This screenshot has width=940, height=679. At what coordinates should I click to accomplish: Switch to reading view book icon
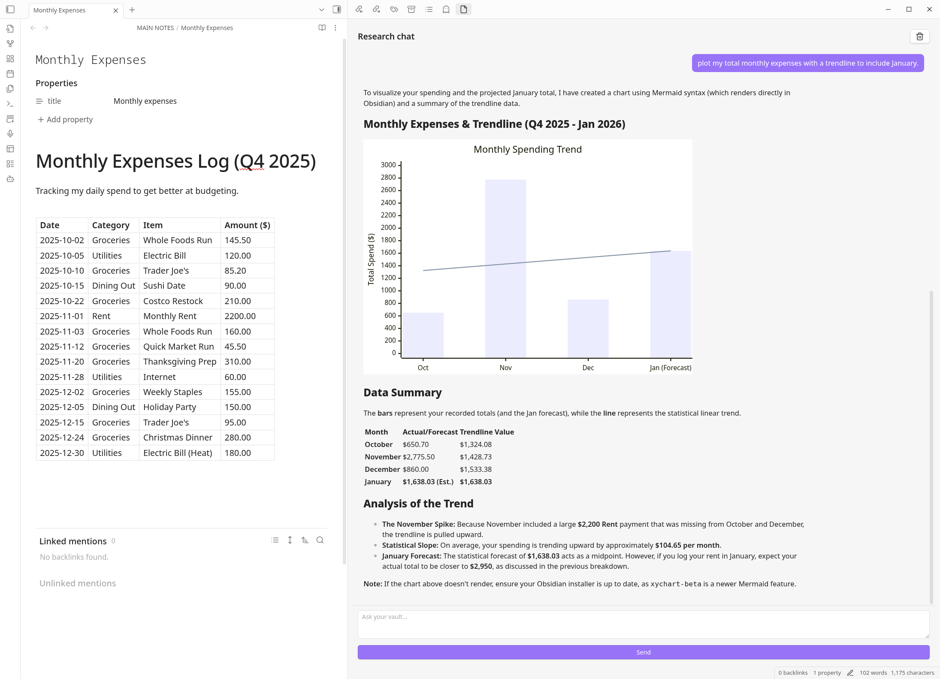click(322, 28)
